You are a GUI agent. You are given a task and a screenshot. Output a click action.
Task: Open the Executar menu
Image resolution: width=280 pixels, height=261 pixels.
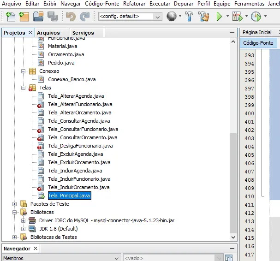coord(160,4)
